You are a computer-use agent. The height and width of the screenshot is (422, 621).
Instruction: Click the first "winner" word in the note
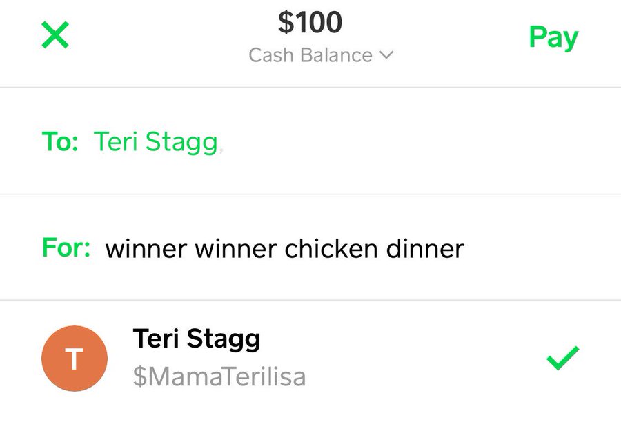click(x=146, y=248)
